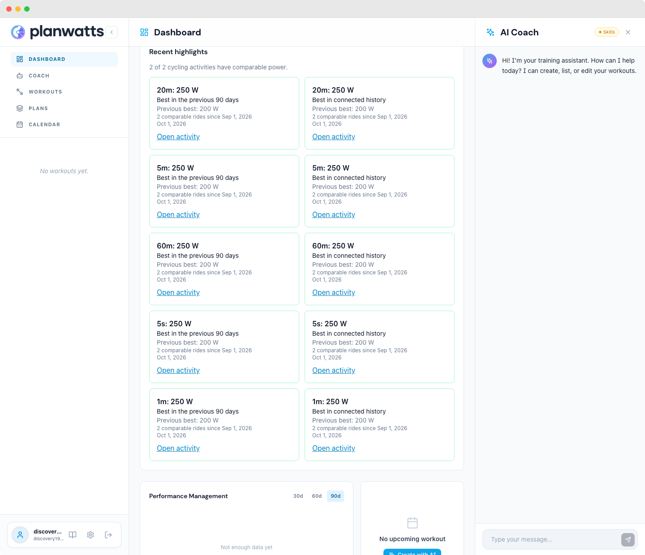Open Plans from the sidebar
This screenshot has width=645, height=555.
[64, 108]
